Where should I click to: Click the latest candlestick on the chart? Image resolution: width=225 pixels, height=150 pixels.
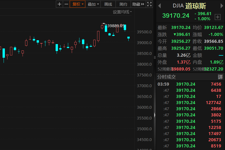coord(128,38)
